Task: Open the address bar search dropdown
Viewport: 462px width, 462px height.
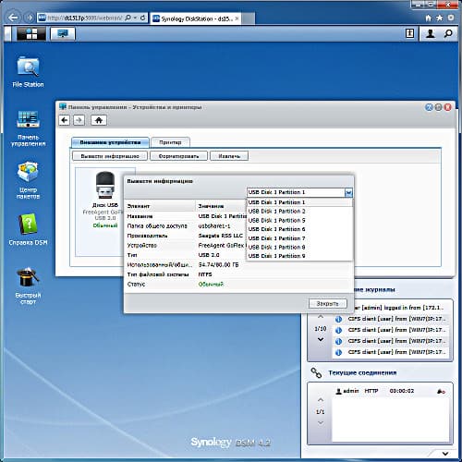Action: click(x=136, y=18)
